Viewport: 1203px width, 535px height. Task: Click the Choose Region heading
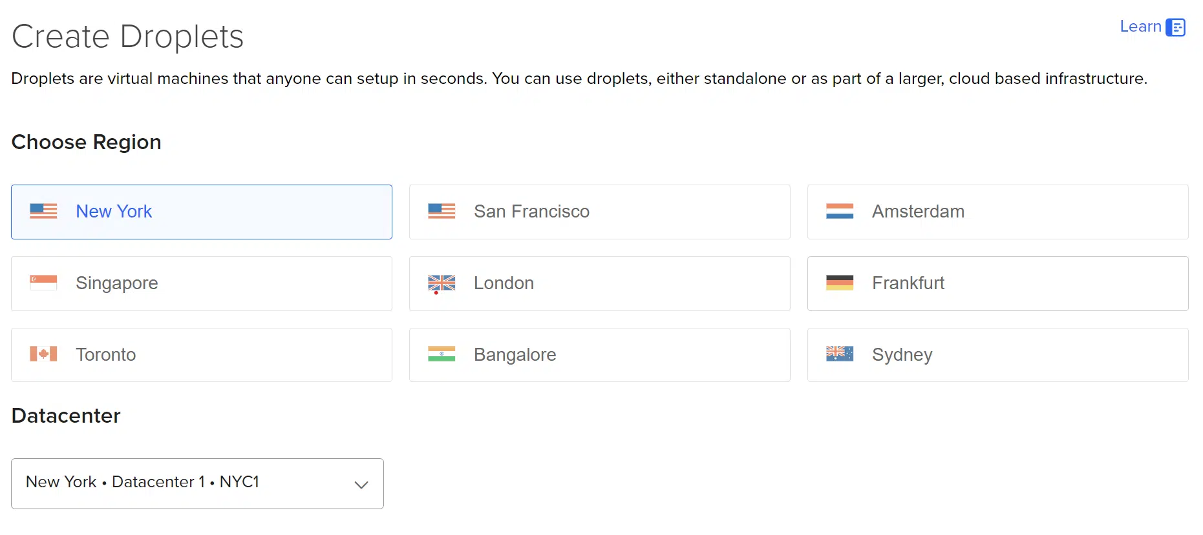point(86,142)
